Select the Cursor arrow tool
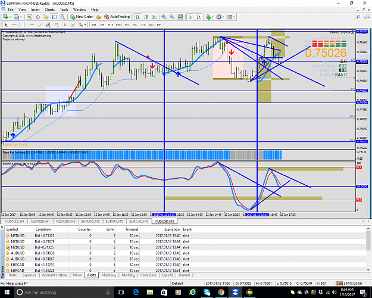 click(x=6, y=24)
